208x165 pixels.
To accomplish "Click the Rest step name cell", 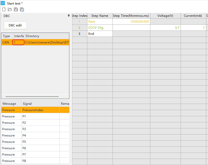I will (x=100, y=22).
